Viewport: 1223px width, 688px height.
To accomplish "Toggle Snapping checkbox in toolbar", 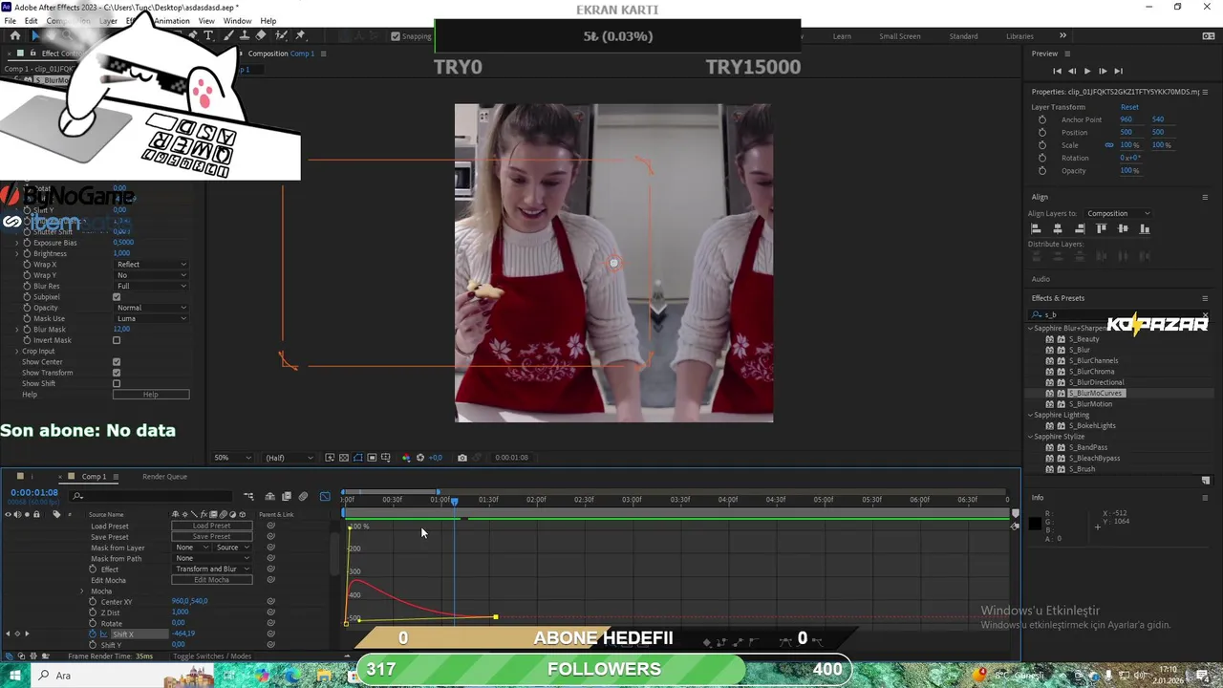I will coord(396,36).
